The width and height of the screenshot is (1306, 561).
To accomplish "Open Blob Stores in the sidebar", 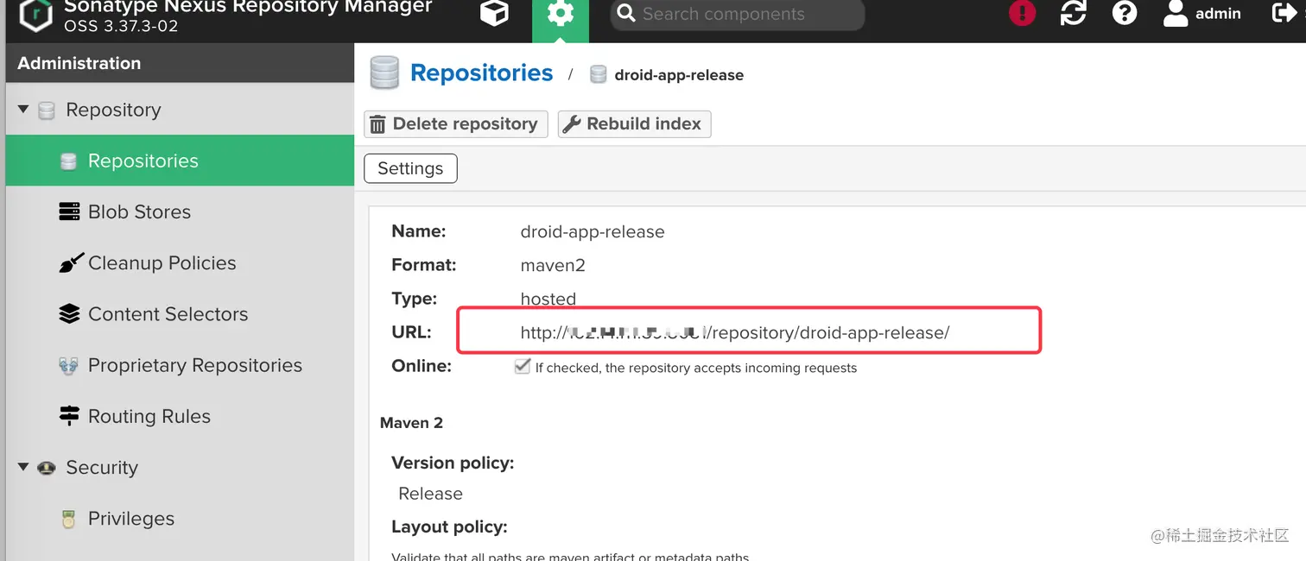I will coord(139,212).
